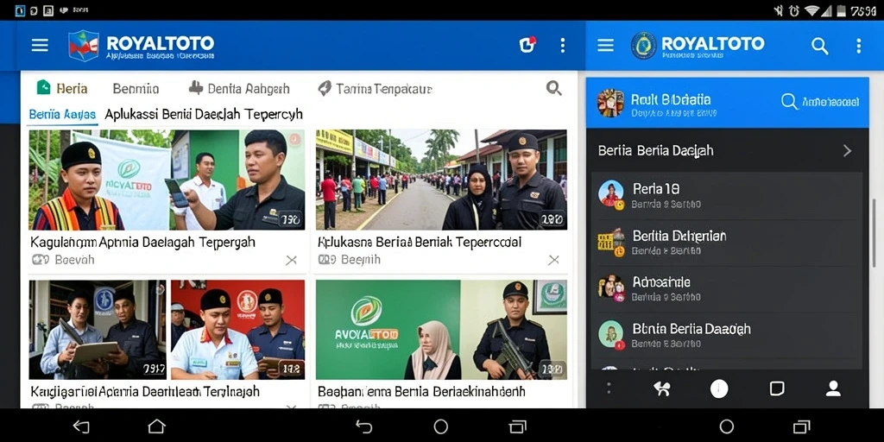Open the 'Beriia Dahenian' list item

(727, 243)
